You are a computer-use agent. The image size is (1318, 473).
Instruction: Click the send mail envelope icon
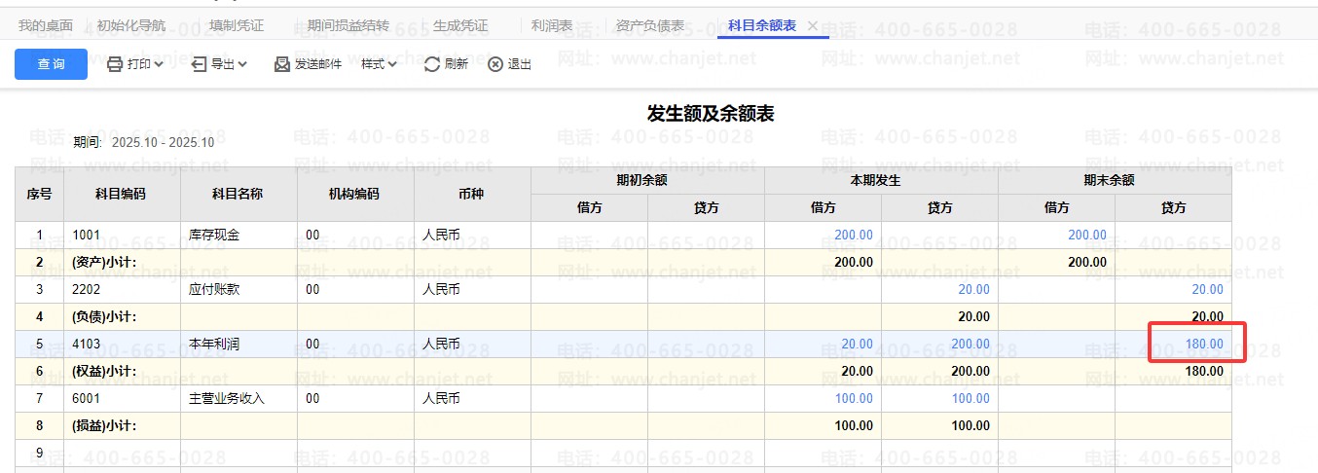point(282,64)
